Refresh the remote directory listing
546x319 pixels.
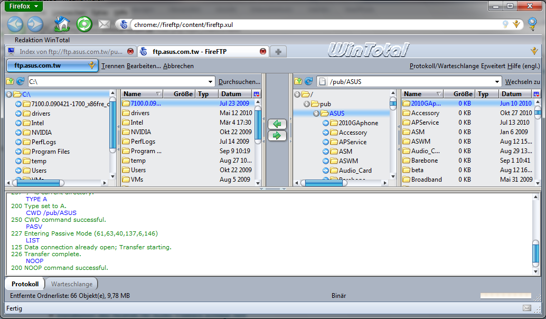pos(308,81)
